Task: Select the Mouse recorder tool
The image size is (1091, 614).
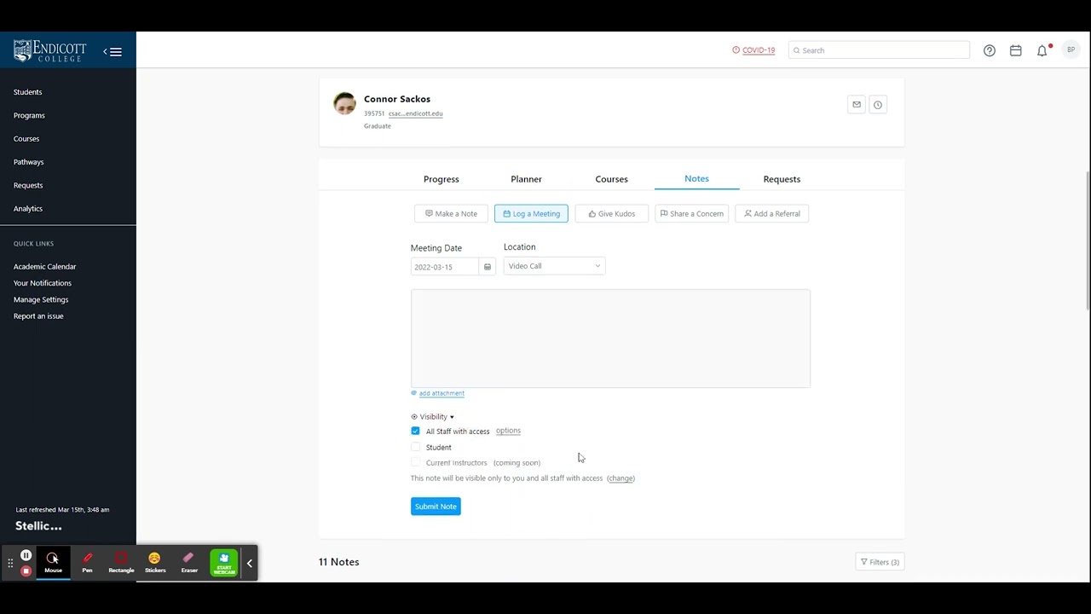Action: pyautogui.click(x=53, y=563)
